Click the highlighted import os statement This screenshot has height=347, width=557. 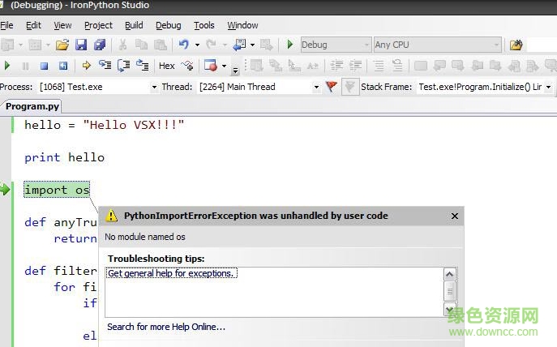(57, 190)
